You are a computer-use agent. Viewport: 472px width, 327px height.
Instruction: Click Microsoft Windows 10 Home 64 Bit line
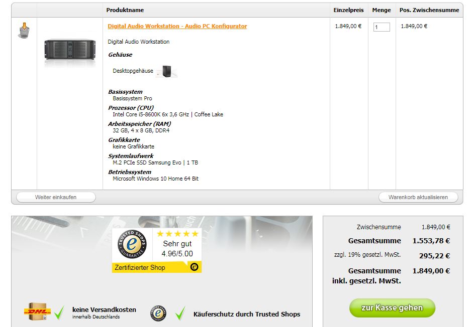point(155,179)
